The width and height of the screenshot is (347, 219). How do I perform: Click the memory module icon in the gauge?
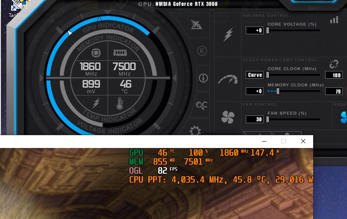[120, 53]
